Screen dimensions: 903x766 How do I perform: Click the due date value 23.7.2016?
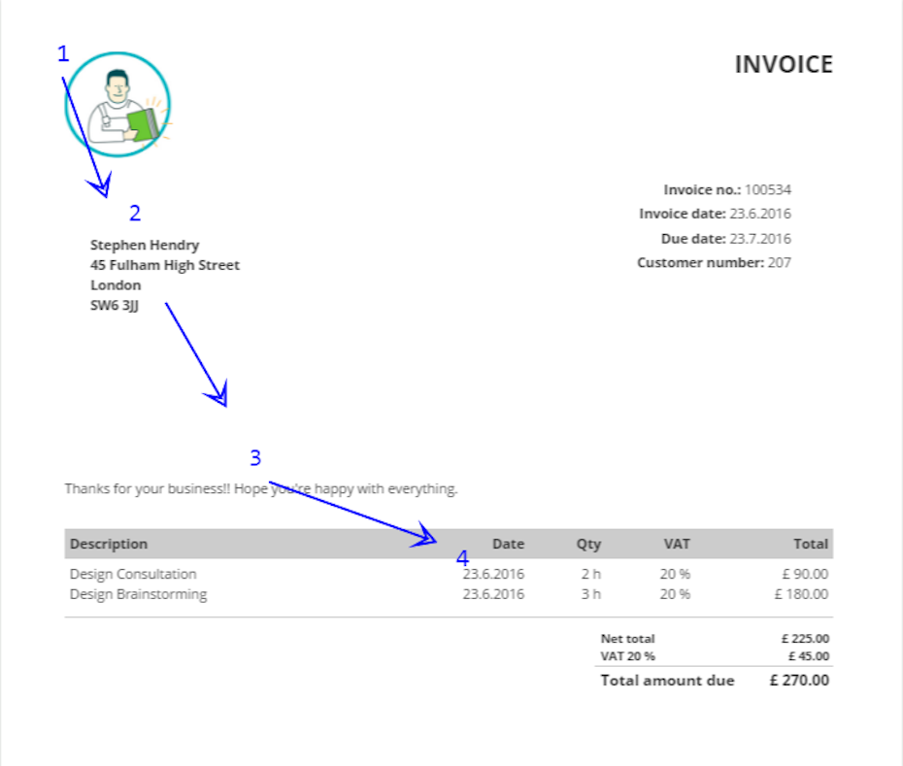(760, 239)
